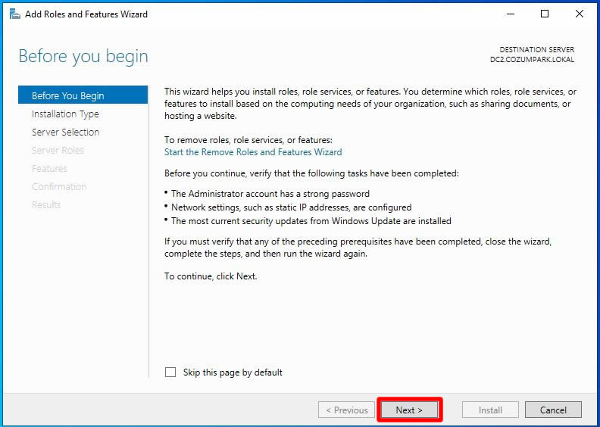Minimize the Add Roles and Features Wizard
Image resolution: width=600 pixels, height=427 pixels.
pyautogui.click(x=511, y=14)
